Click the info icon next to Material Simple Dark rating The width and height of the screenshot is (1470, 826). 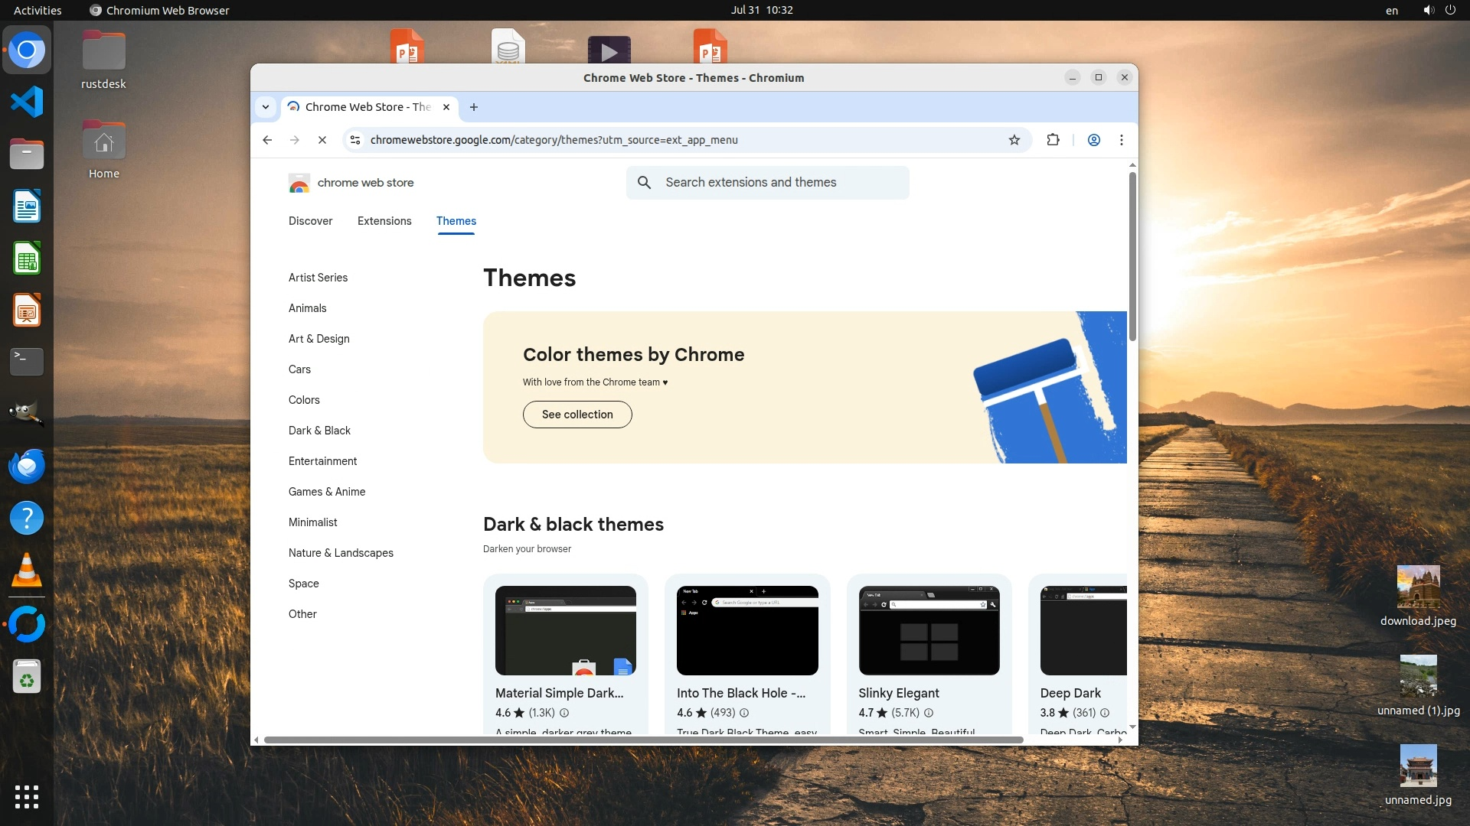point(564,713)
